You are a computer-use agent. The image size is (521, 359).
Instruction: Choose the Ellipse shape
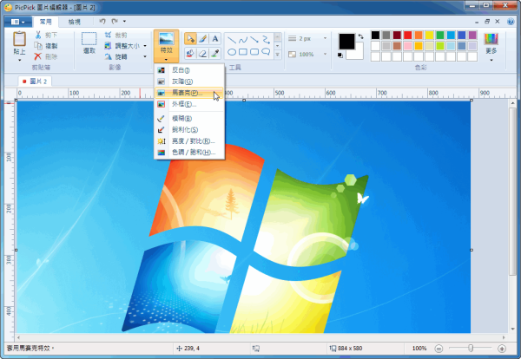(232, 52)
